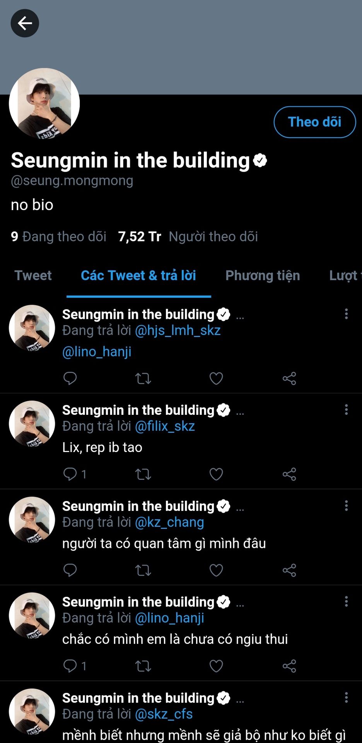The height and width of the screenshot is (743, 362).
Task: Reply to the 'Lix, rep ib tao' tweet
Action: coord(70,474)
